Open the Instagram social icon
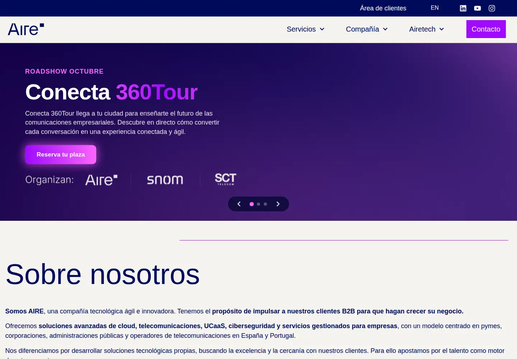 492,8
